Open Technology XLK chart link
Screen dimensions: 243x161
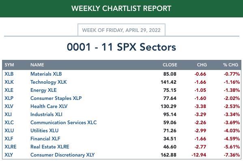[x=49, y=82]
